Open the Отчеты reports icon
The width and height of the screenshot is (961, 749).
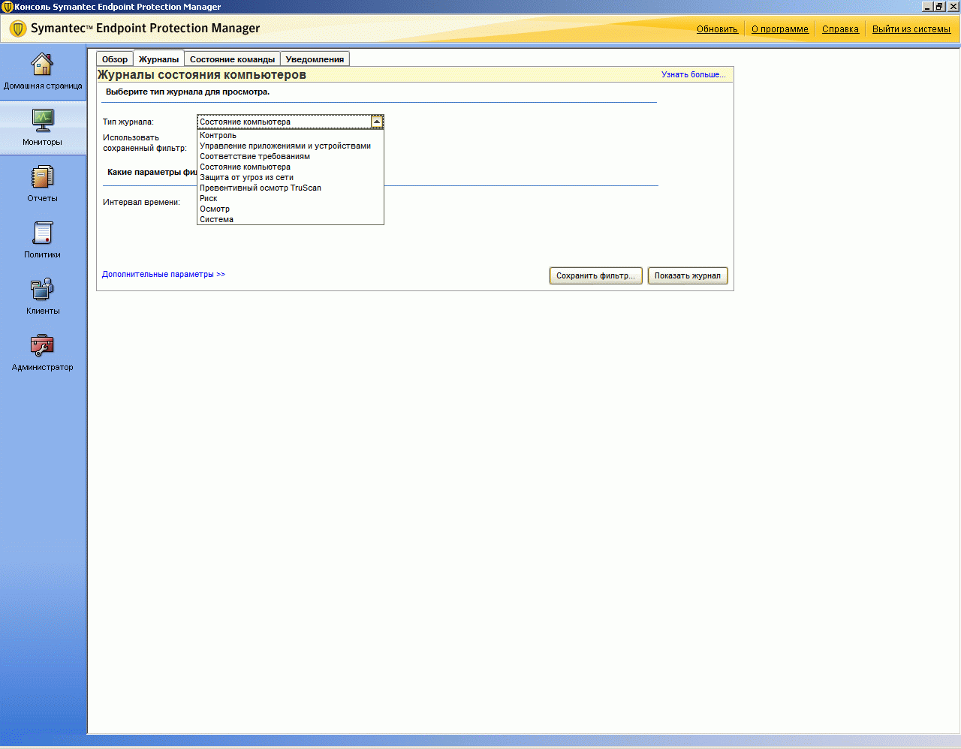tap(42, 177)
